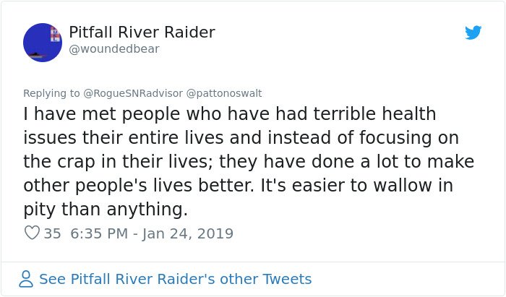Click the person silhouette icon in footer
The width and height of the screenshot is (506, 297).
tap(26, 279)
